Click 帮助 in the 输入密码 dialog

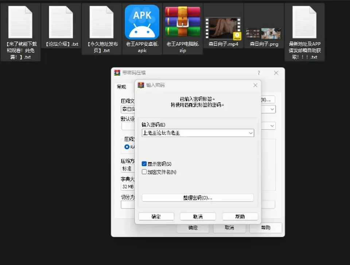(240, 217)
